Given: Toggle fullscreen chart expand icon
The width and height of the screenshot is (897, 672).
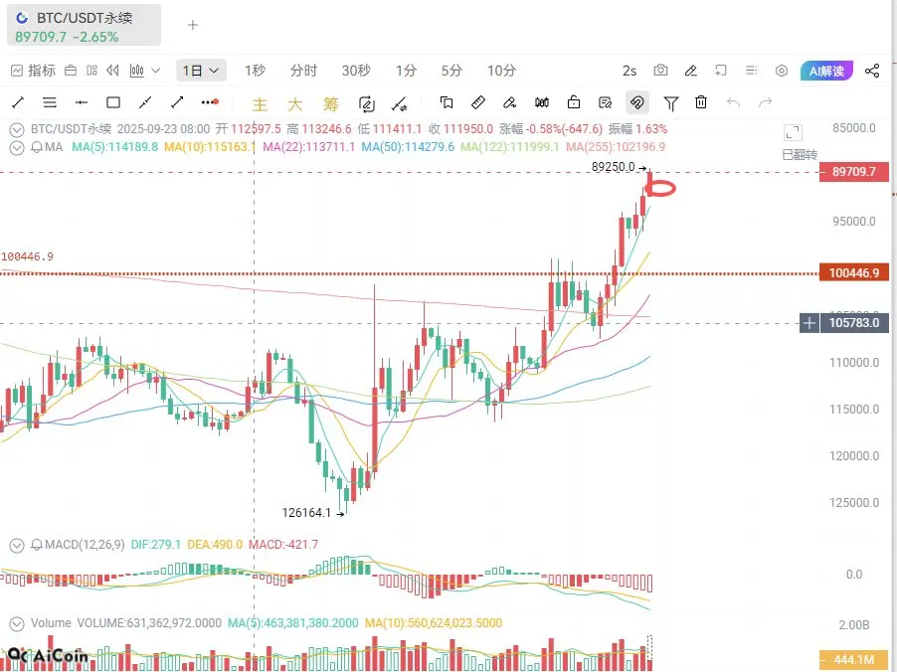Looking at the screenshot, I should click(793, 132).
